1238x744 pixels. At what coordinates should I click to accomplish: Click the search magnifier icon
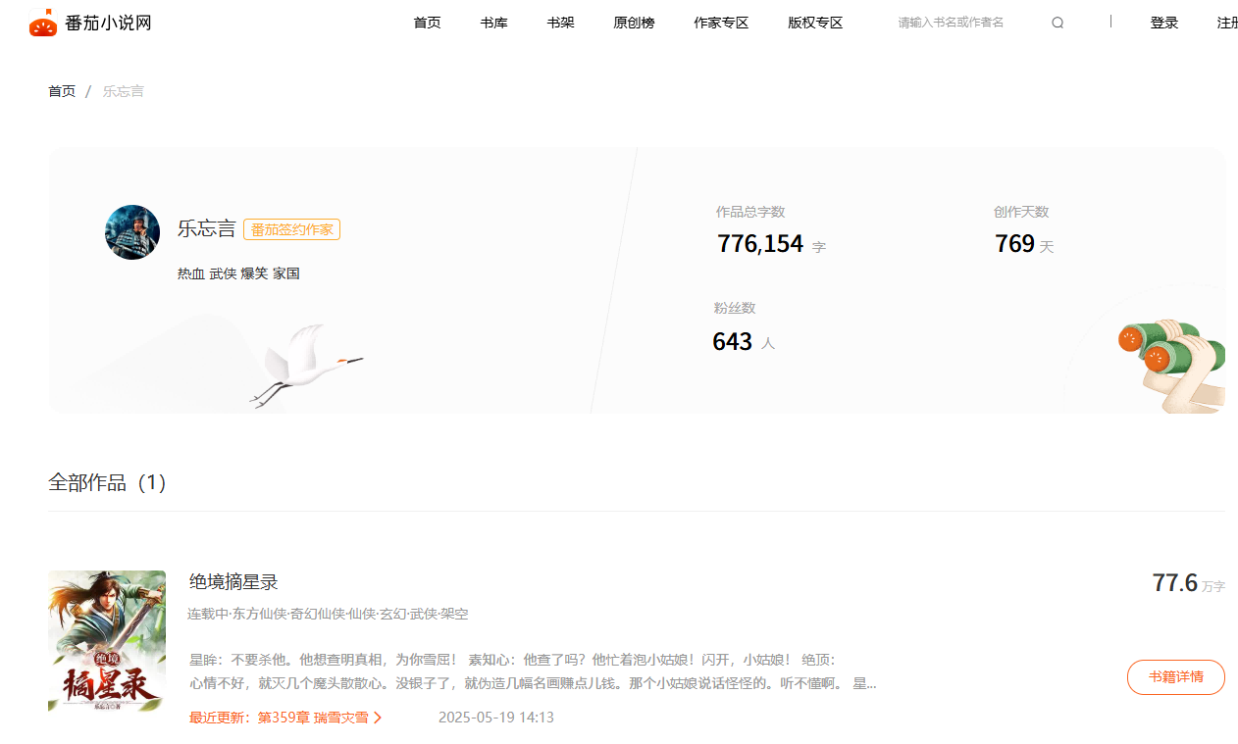pyautogui.click(x=1057, y=23)
